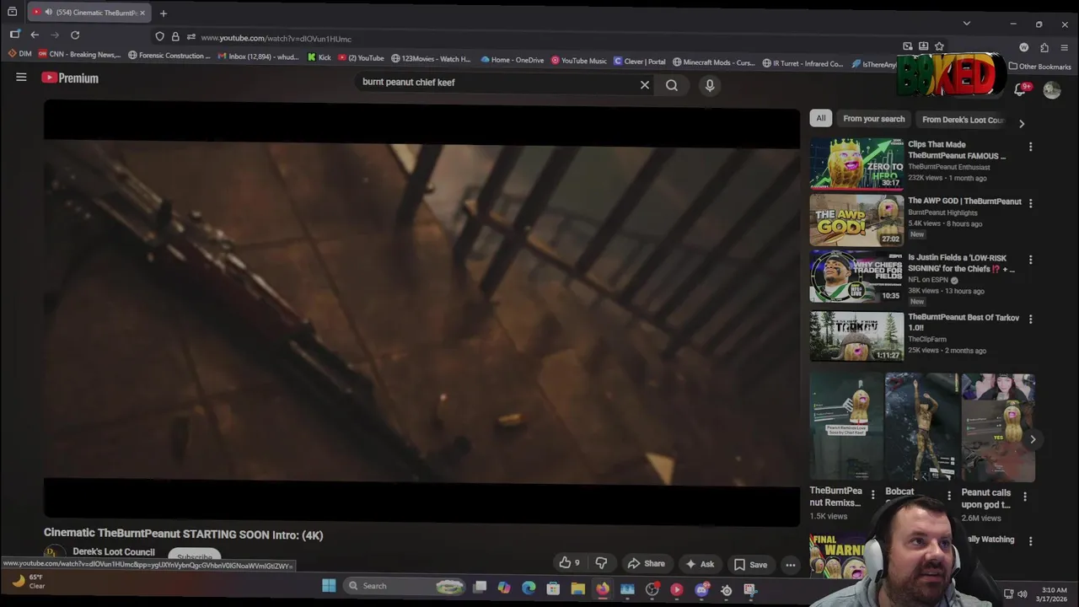Viewport: 1079px width, 607px height.
Task: Open TheBurntPeanut Best Of Tarkov thumbnail
Action: (856, 336)
